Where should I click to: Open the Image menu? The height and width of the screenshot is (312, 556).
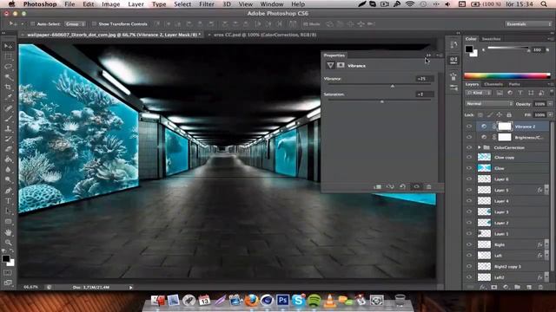click(x=111, y=4)
